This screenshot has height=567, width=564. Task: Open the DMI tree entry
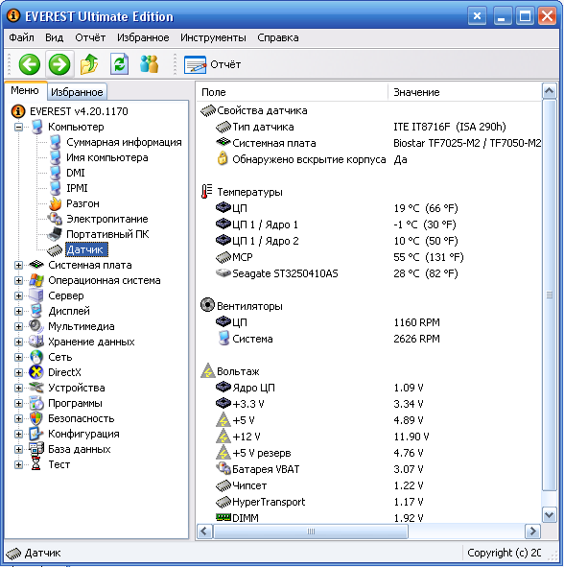pos(75,173)
